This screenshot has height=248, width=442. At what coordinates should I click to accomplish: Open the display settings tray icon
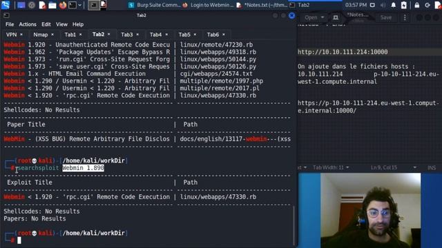pyautogui.click(x=372, y=5)
